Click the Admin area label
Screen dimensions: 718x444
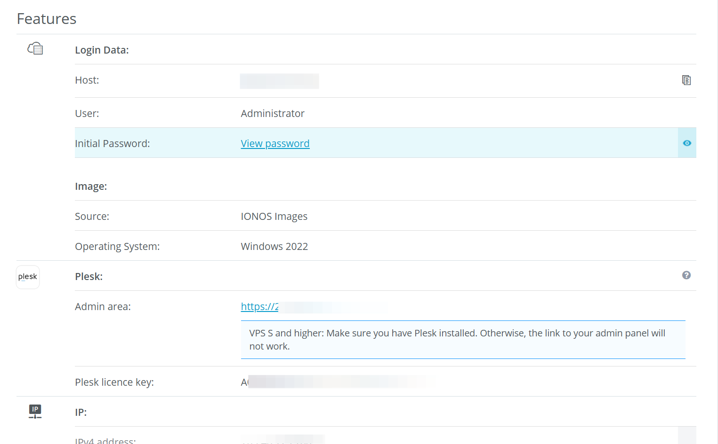103,307
